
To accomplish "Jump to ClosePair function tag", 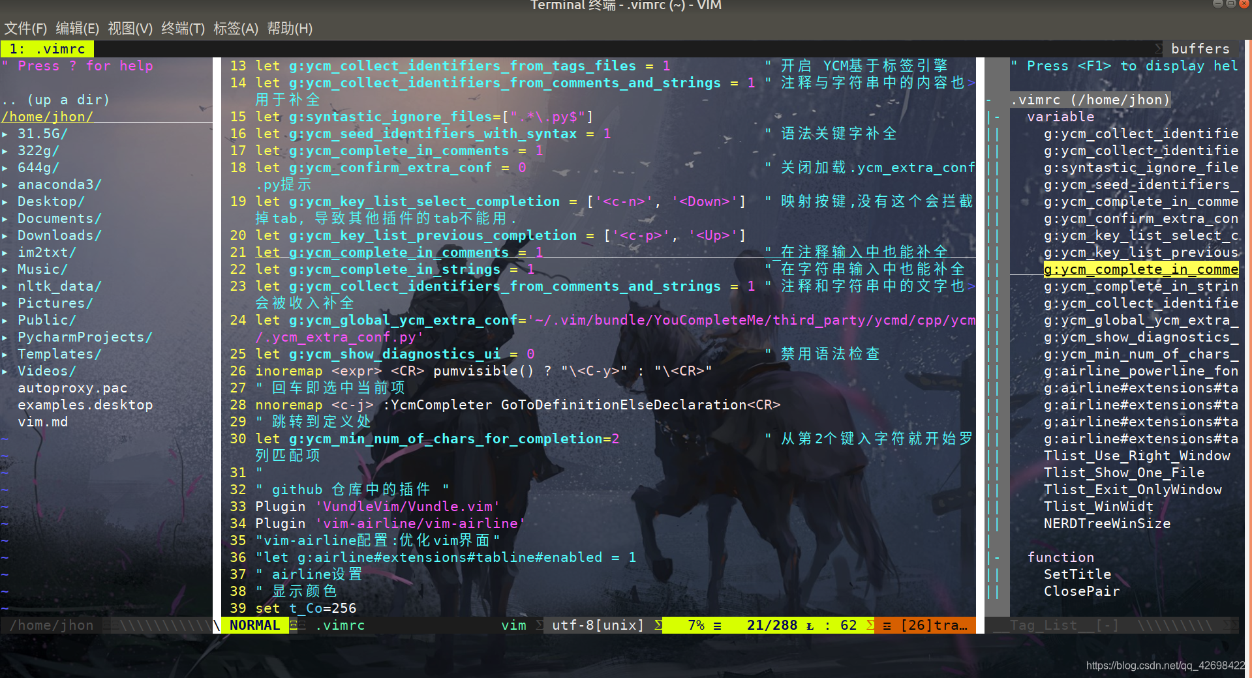I will (1082, 591).
